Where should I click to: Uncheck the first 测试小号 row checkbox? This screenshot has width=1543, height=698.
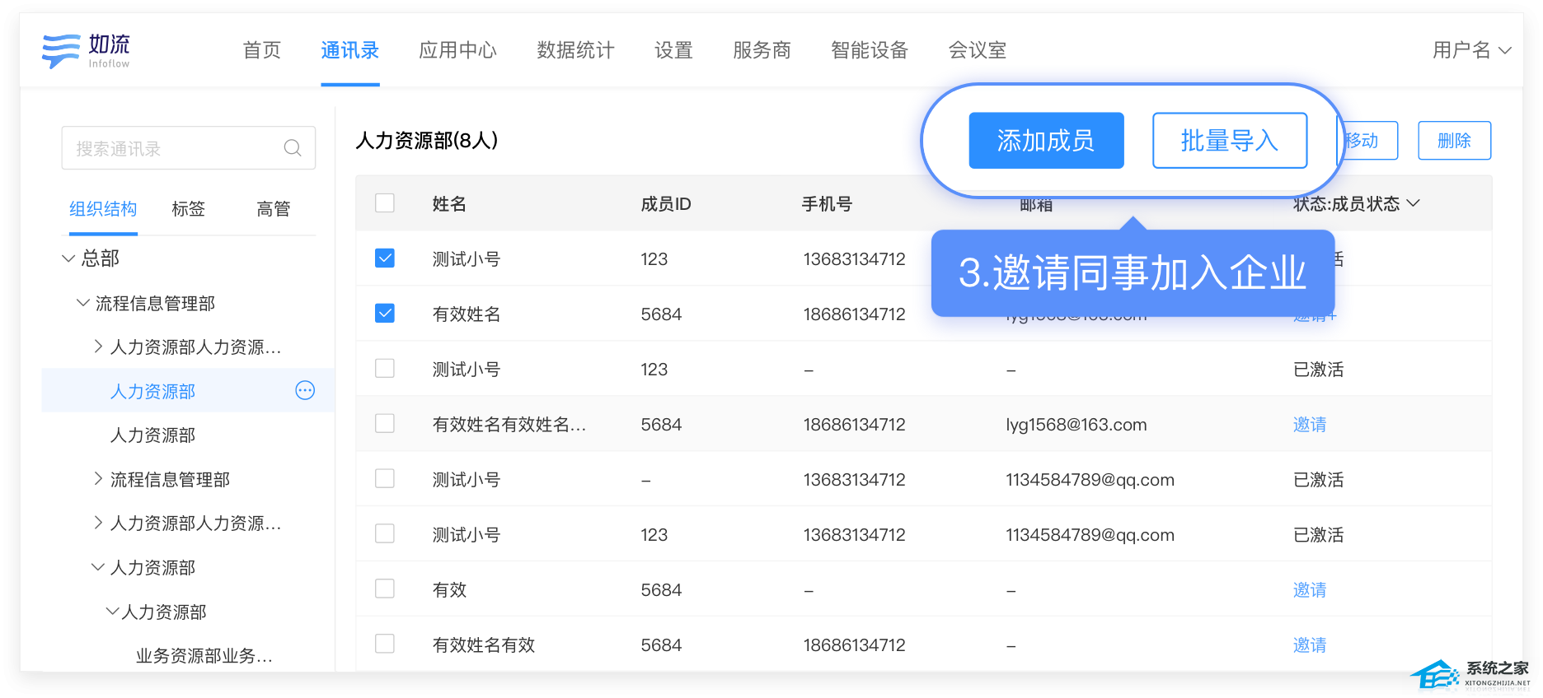385,258
